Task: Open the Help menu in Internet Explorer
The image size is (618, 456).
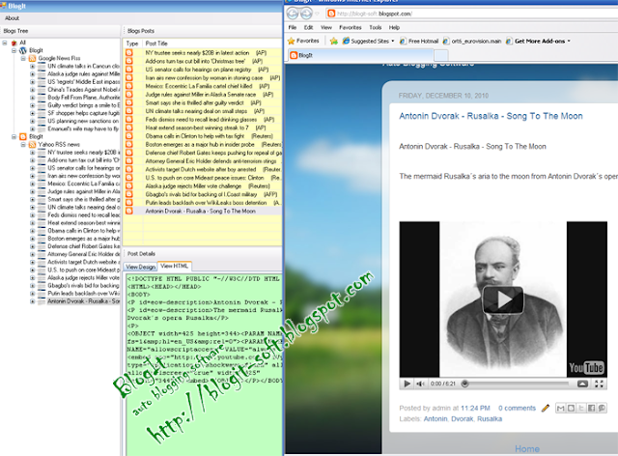Action: 394,28
